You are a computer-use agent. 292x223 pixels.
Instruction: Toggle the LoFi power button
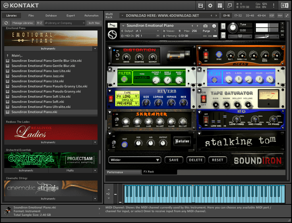point(214,80)
